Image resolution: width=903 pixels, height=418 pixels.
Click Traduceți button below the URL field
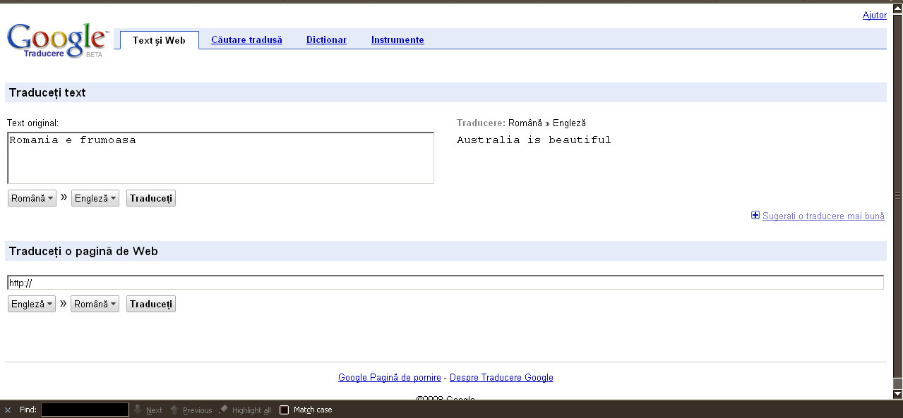point(151,305)
